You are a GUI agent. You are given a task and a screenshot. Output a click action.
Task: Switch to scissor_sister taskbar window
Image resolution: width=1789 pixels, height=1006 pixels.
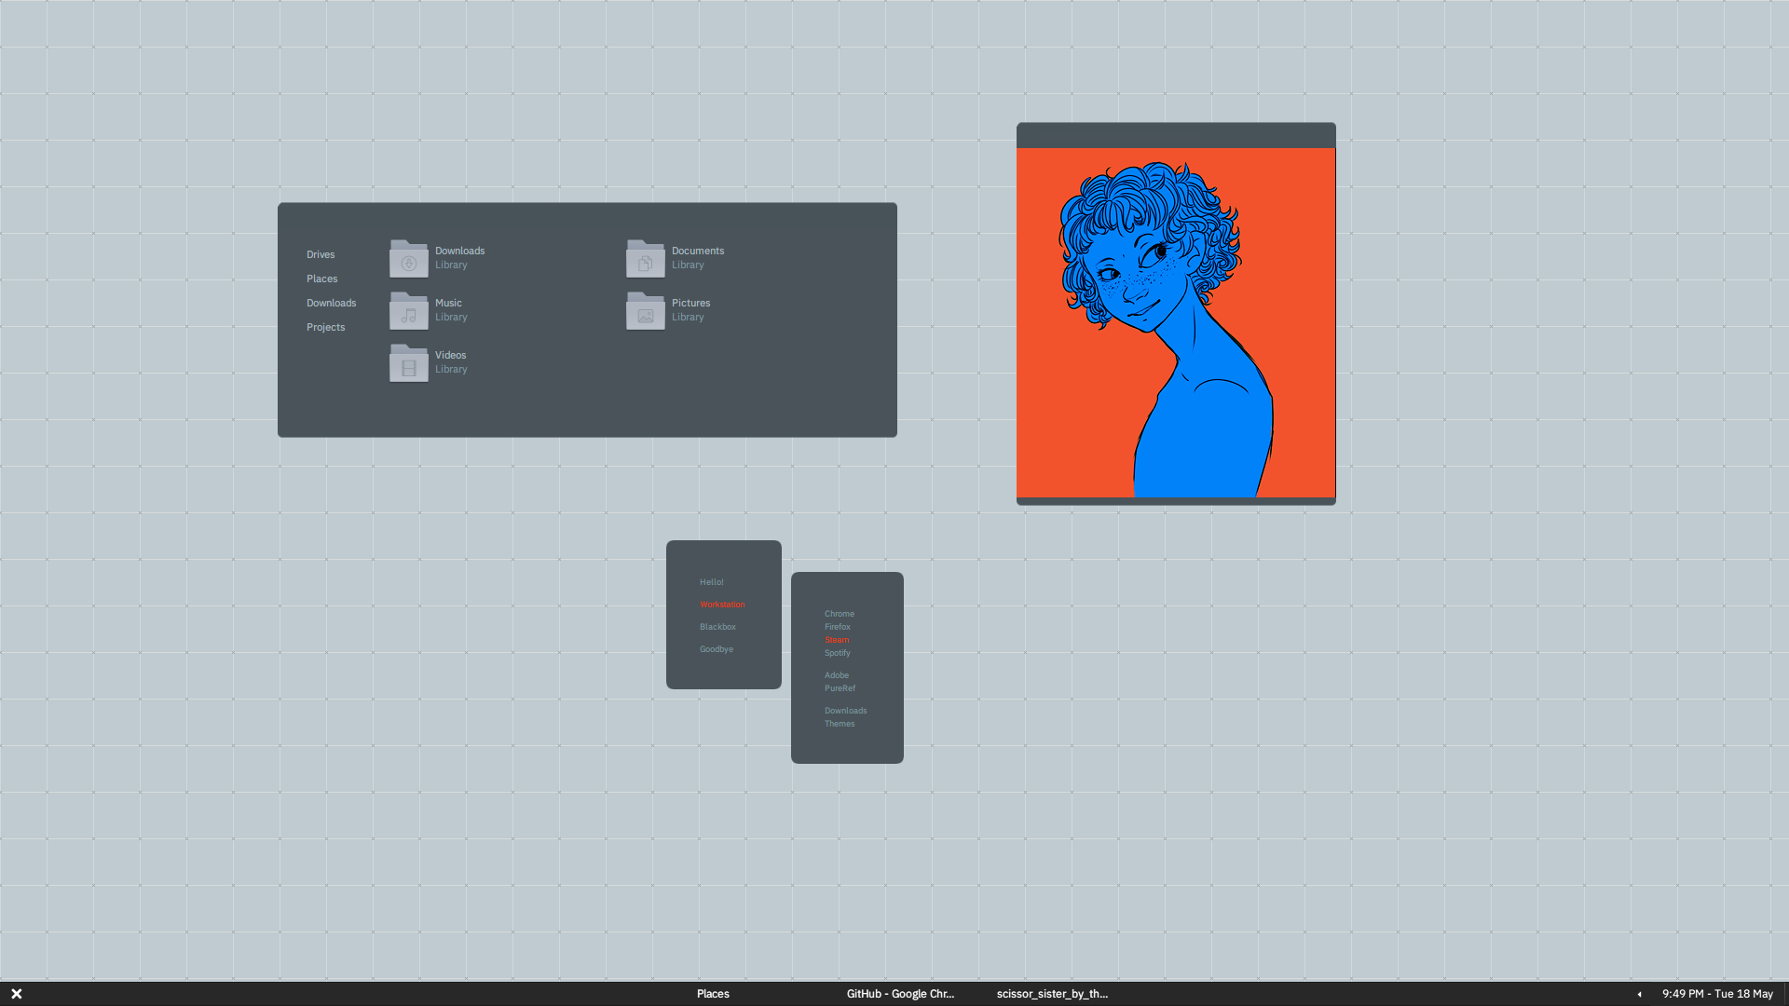pos(1053,994)
